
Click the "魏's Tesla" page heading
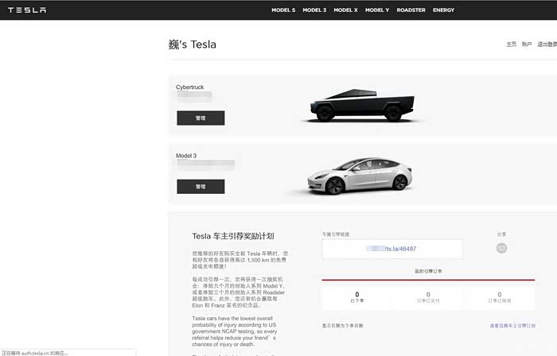pos(193,44)
